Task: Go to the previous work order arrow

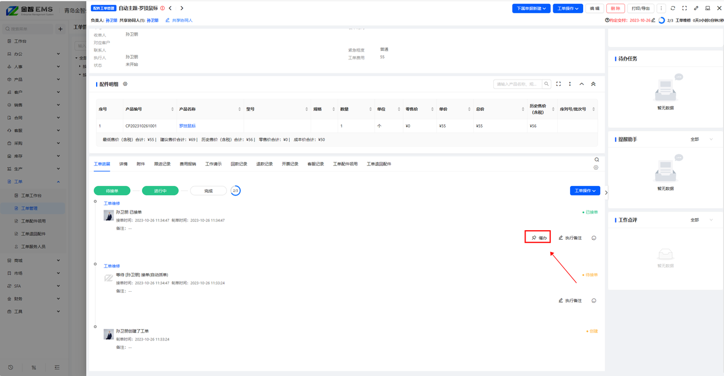Action: (170, 8)
